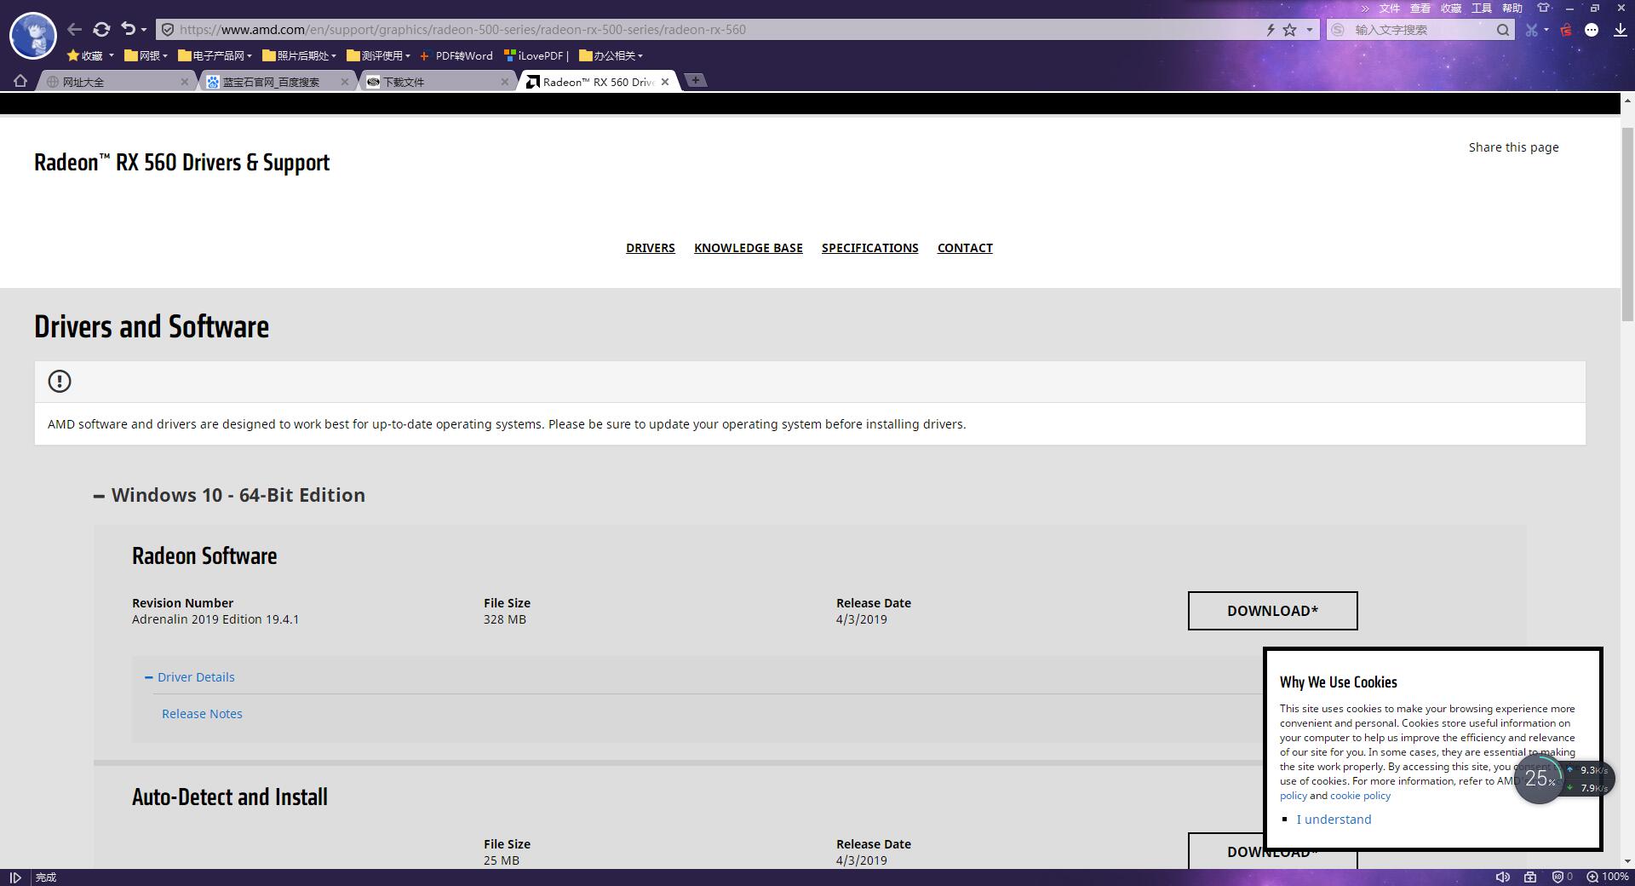1635x886 pixels.
Task: Open a new tab with plus button
Action: point(696,80)
